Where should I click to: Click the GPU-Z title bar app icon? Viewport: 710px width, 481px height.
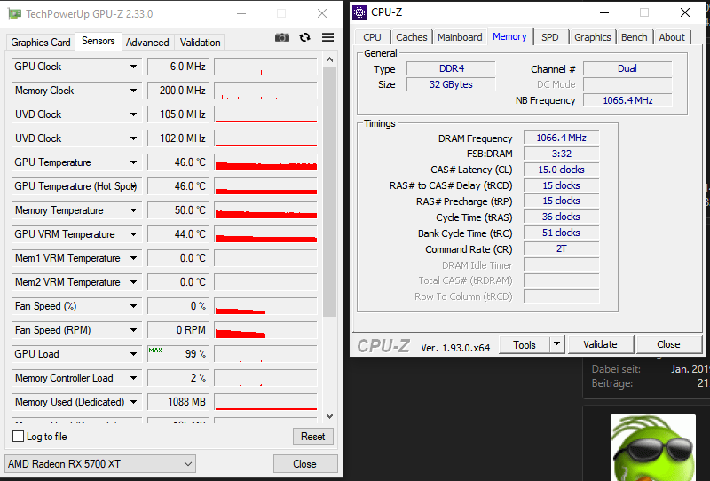(14, 13)
